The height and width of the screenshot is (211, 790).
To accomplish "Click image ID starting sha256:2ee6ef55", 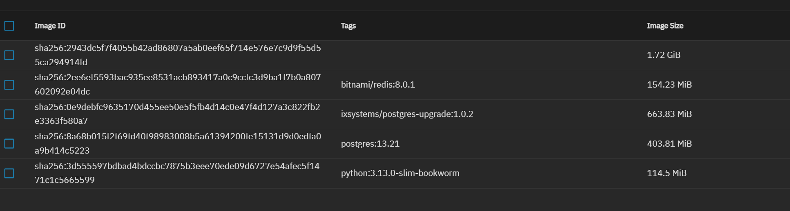I will pyautogui.click(x=178, y=84).
